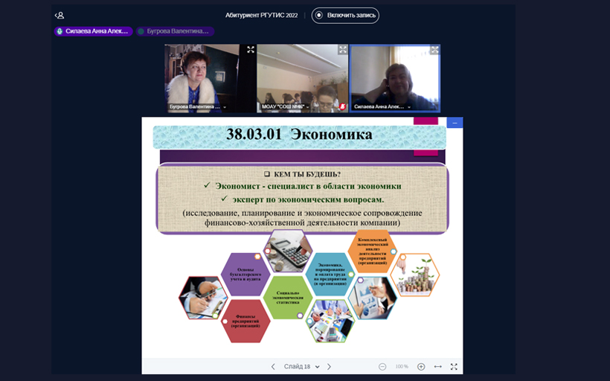The height and width of the screenshot is (381, 610).
Task: Click the 'Включить запись' recording button
Action: [x=345, y=16]
